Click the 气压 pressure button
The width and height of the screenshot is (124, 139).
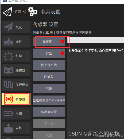pos(49,89)
